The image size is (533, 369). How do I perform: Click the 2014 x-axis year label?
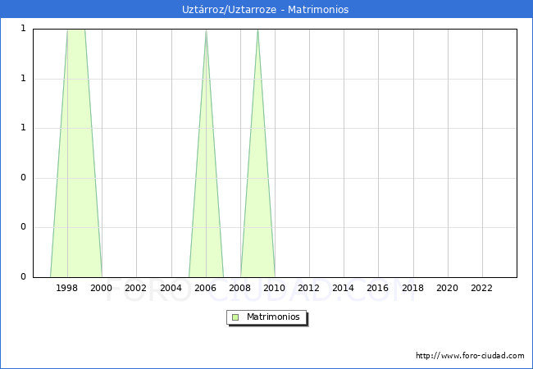[344, 288]
